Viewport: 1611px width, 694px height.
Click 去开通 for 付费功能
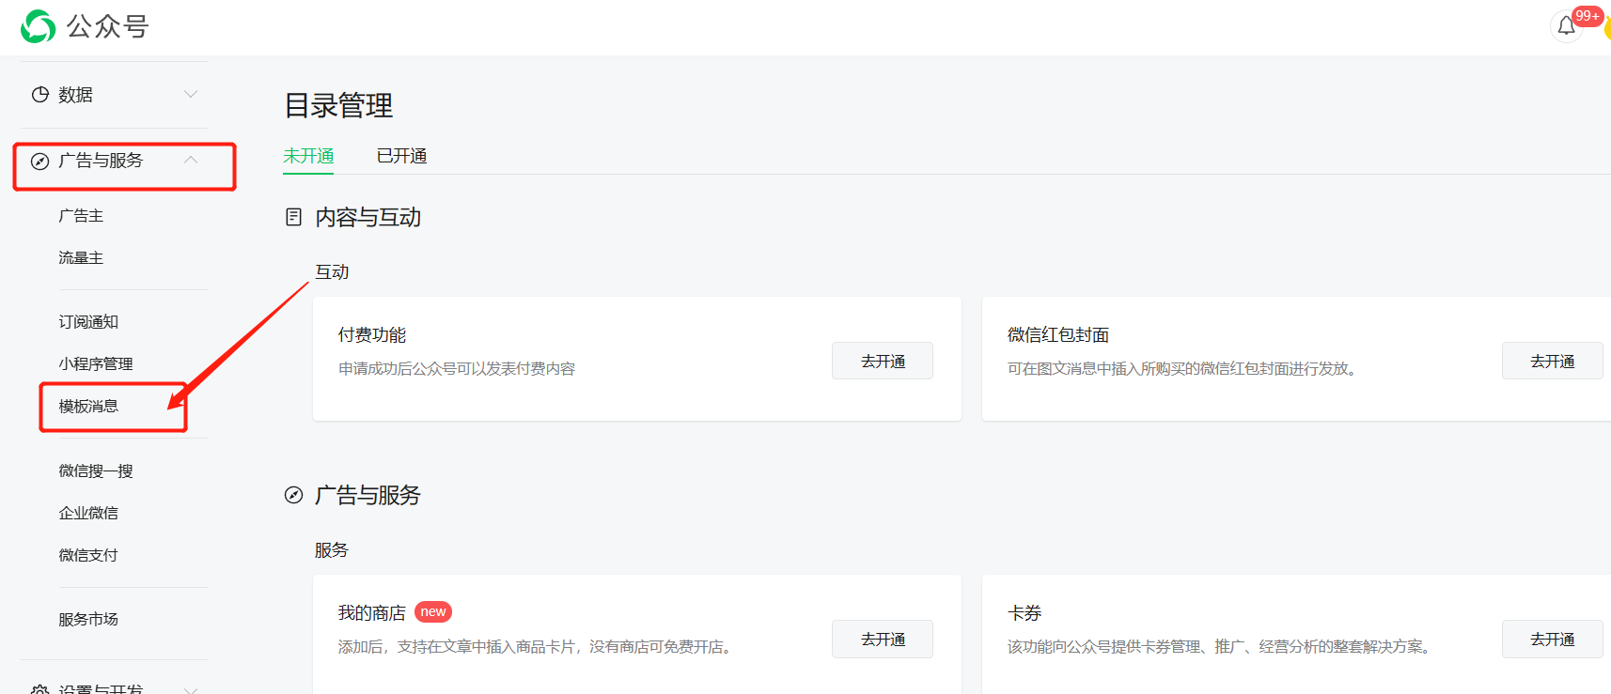[x=882, y=362]
